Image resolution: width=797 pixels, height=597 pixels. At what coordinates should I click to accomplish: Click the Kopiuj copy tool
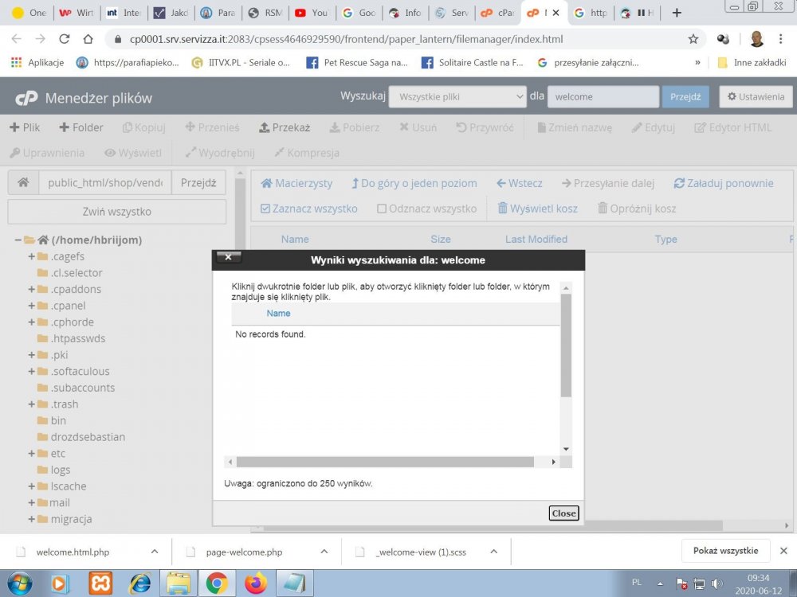click(x=144, y=127)
